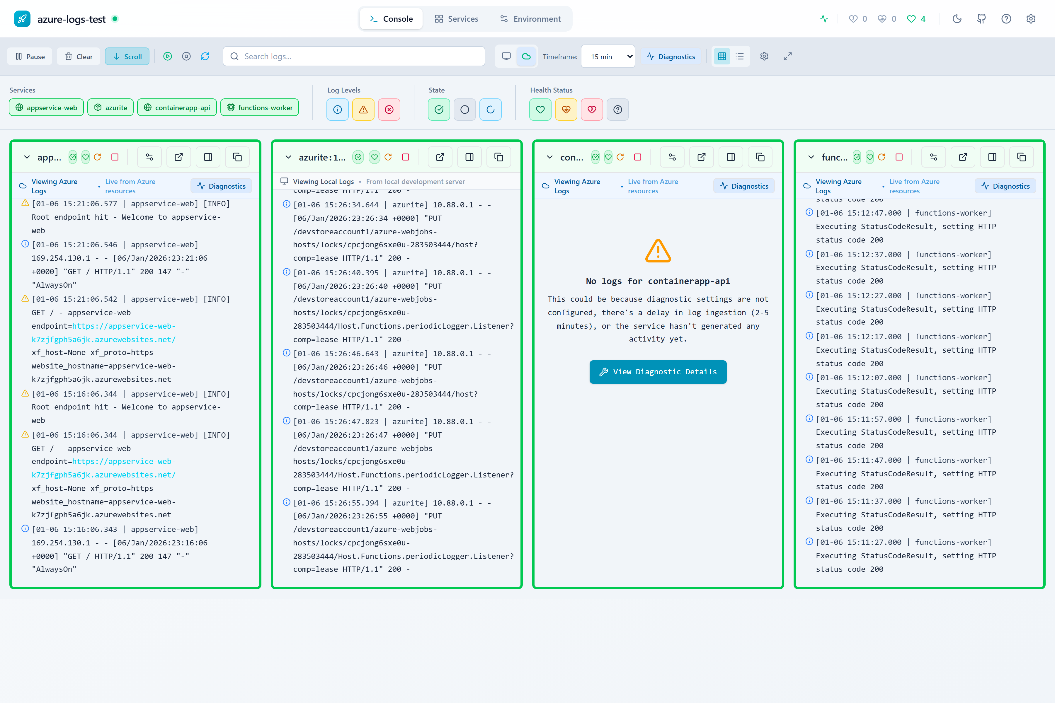The image size is (1055, 703).
Task: Split the functions-worker panel view
Action: click(992, 157)
